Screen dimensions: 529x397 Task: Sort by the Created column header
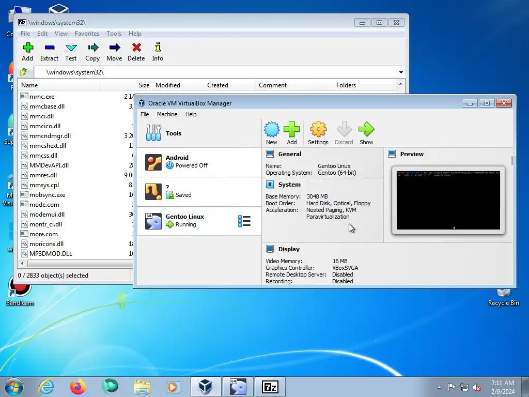tap(229, 85)
